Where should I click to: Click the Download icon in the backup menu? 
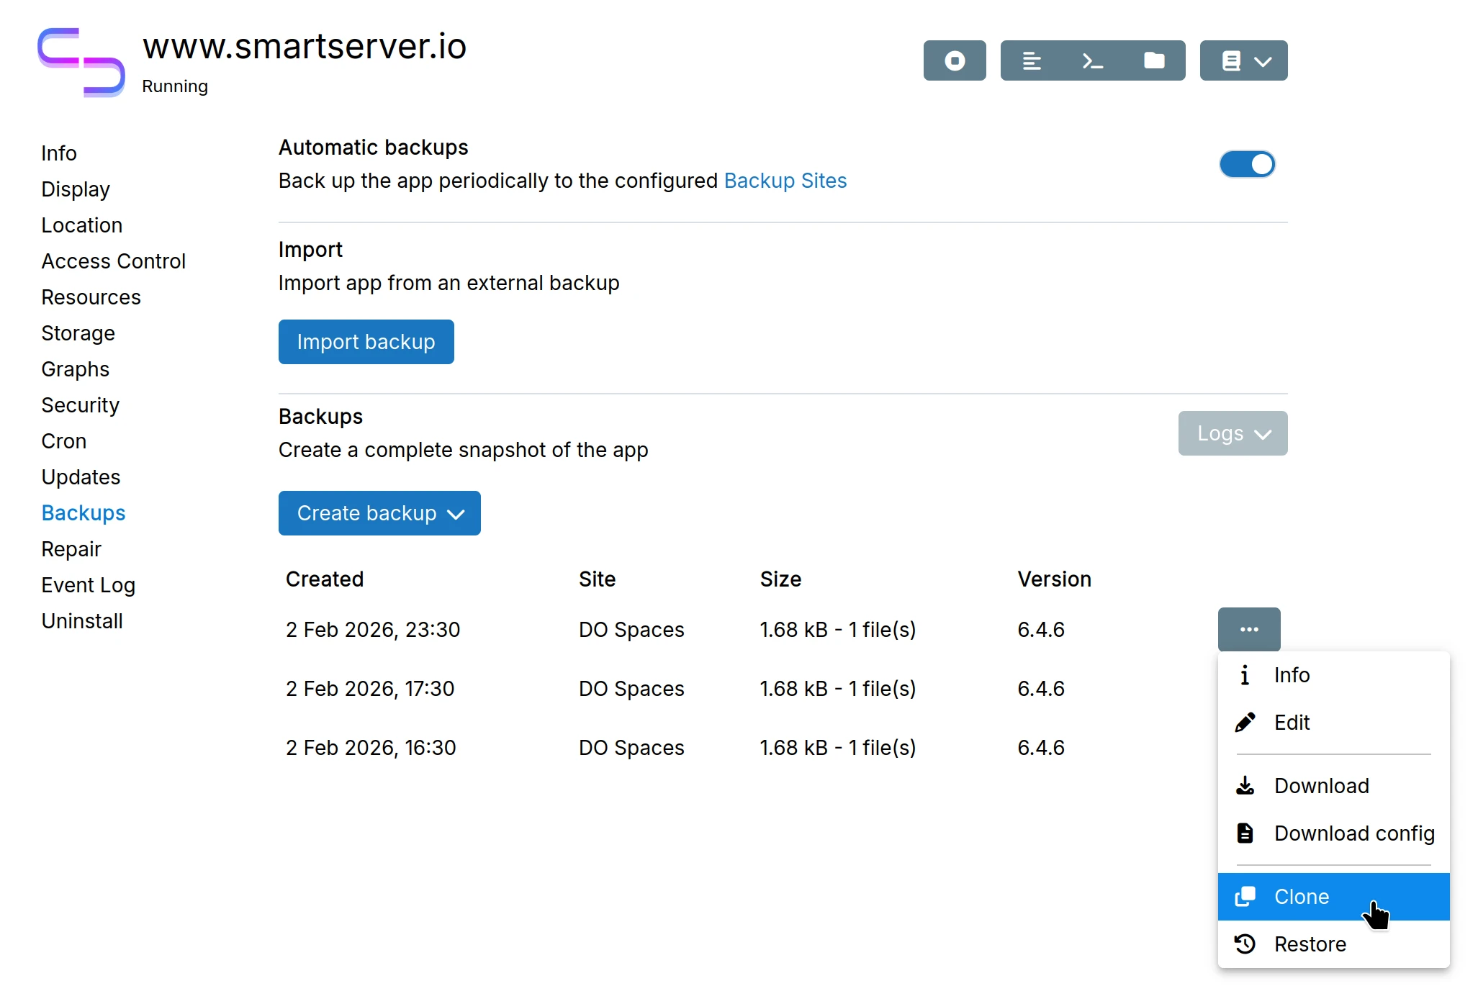click(1244, 785)
